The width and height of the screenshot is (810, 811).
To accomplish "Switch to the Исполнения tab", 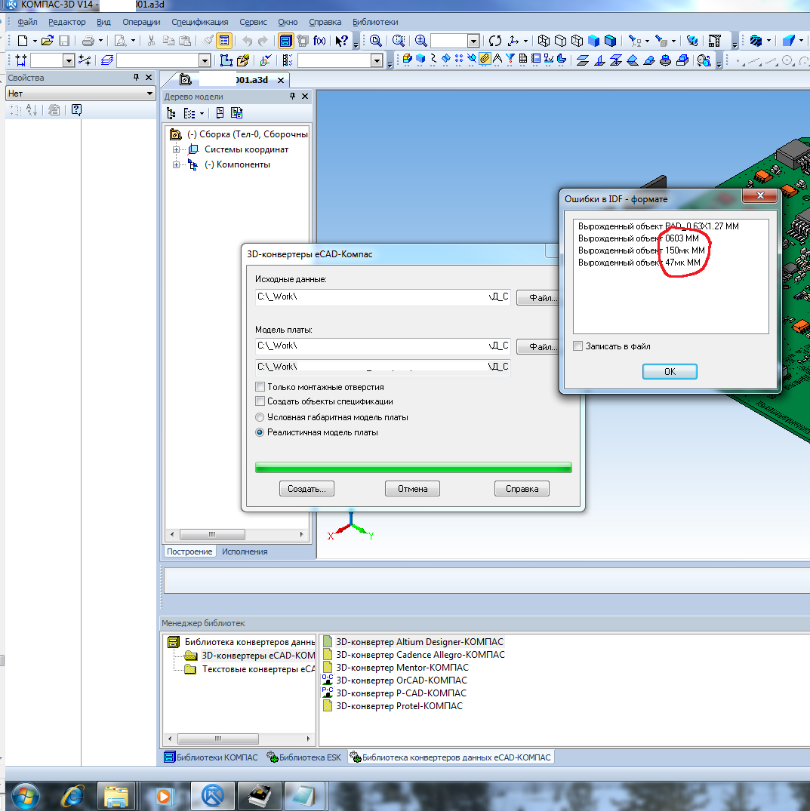I will pos(245,552).
